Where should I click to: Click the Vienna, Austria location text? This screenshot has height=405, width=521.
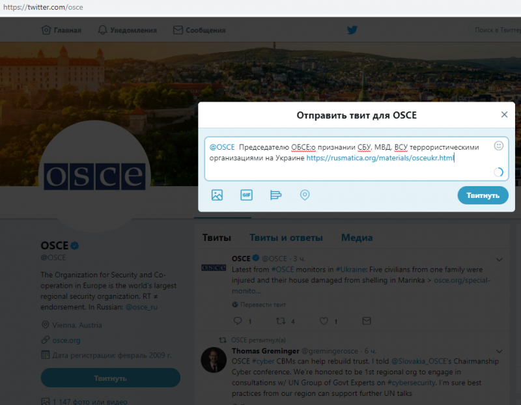(x=77, y=326)
